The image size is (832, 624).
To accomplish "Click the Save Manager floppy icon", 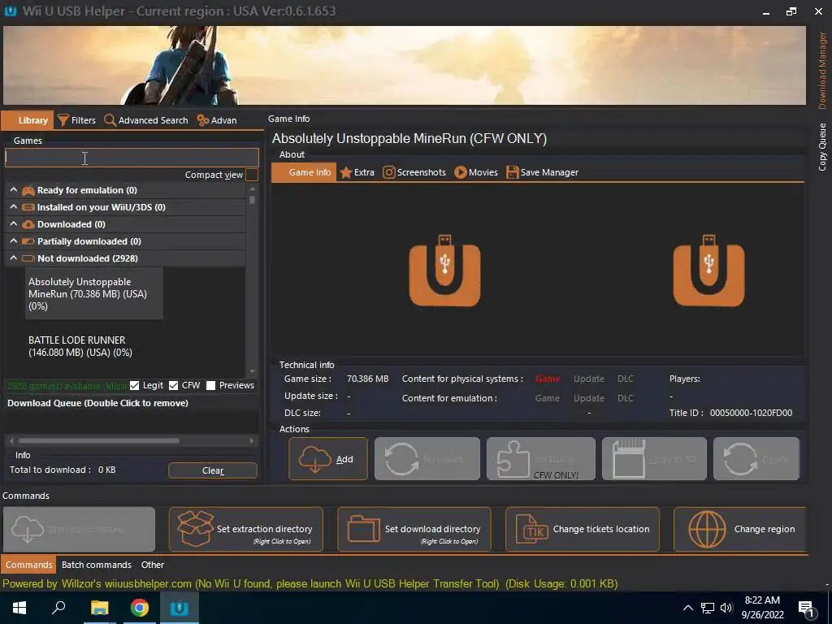I will (x=512, y=172).
